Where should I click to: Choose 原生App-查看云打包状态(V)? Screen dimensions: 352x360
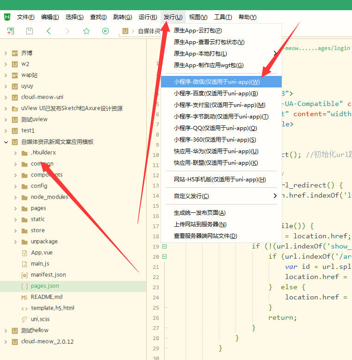point(221,42)
